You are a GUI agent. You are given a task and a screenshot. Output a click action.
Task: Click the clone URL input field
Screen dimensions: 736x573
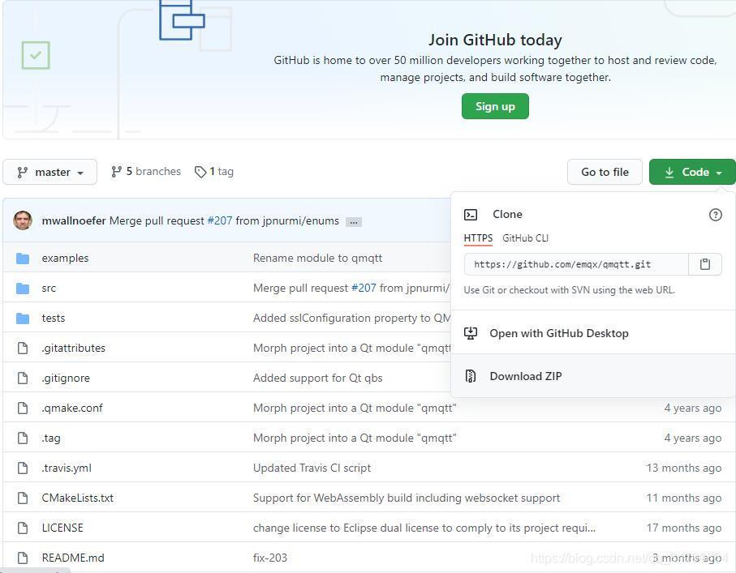(576, 264)
